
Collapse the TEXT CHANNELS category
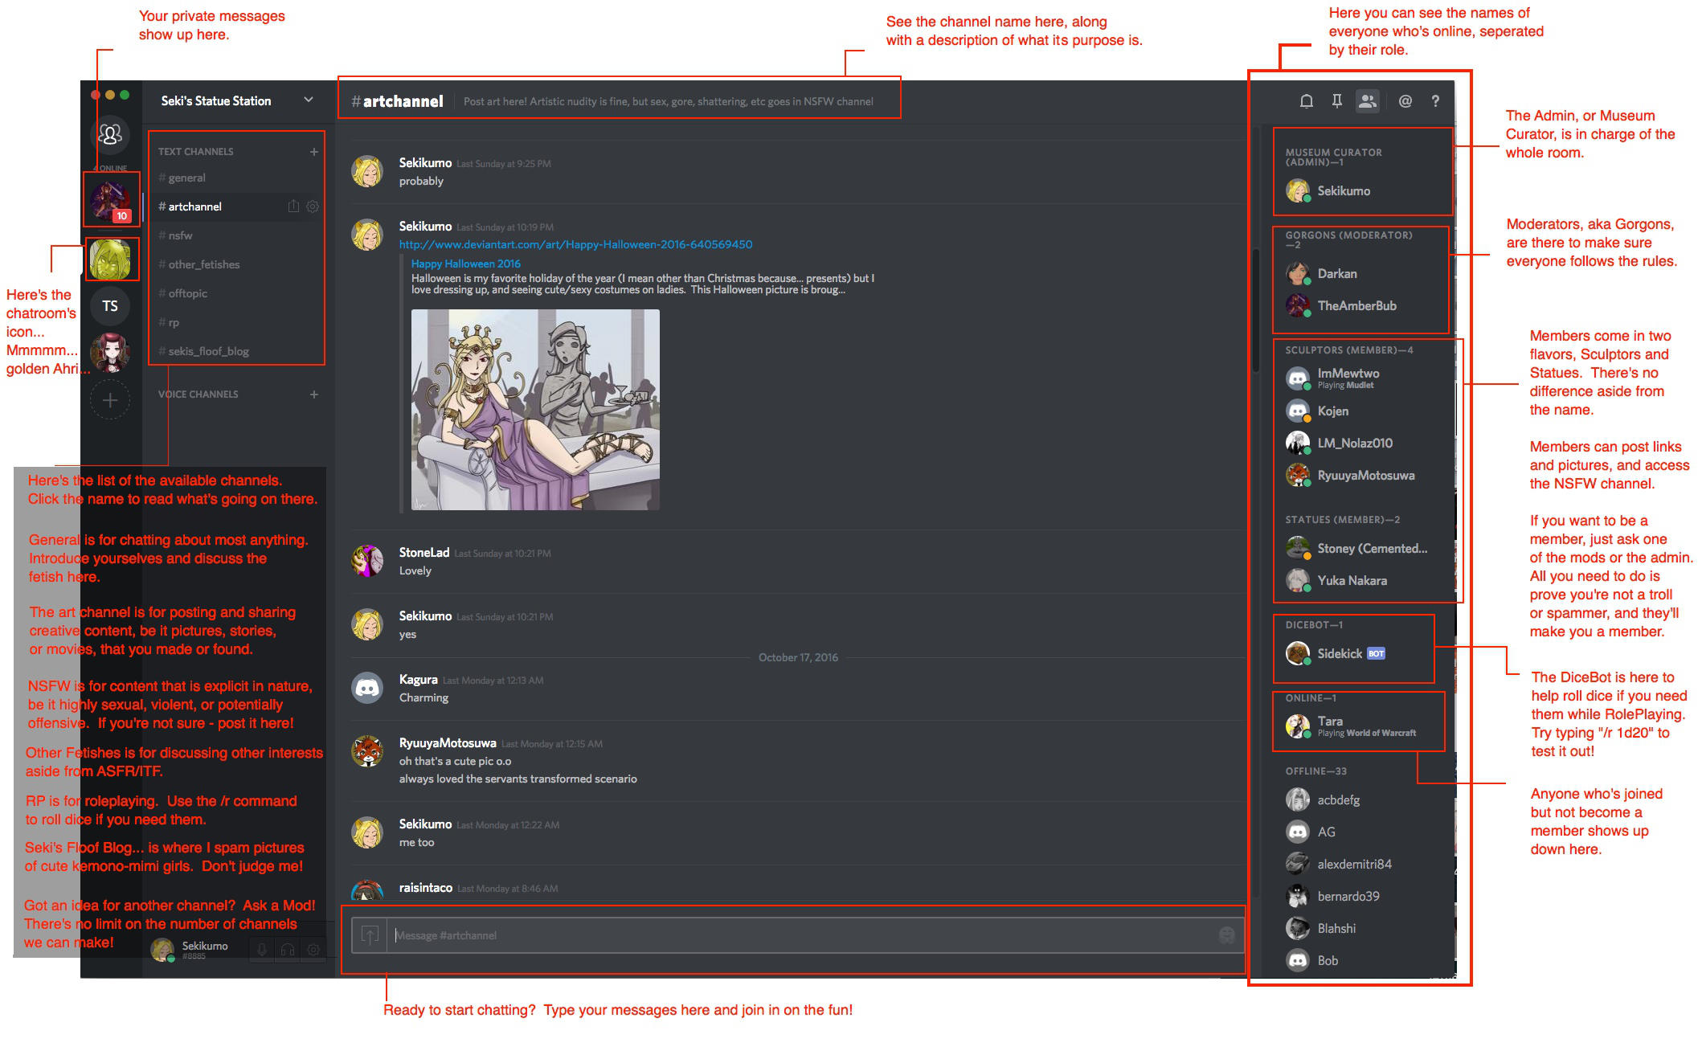(195, 151)
